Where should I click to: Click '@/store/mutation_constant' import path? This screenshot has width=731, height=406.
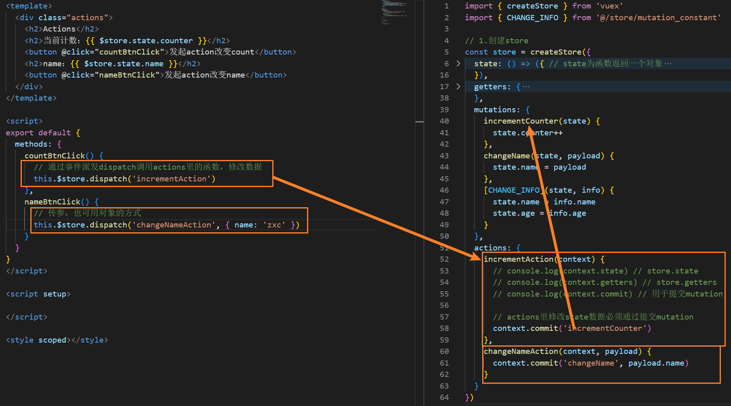click(658, 18)
